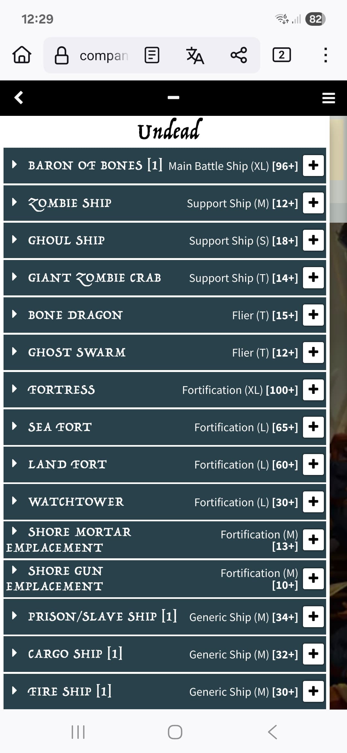Open the reader mode icon
The height and width of the screenshot is (753, 347).
coord(152,55)
